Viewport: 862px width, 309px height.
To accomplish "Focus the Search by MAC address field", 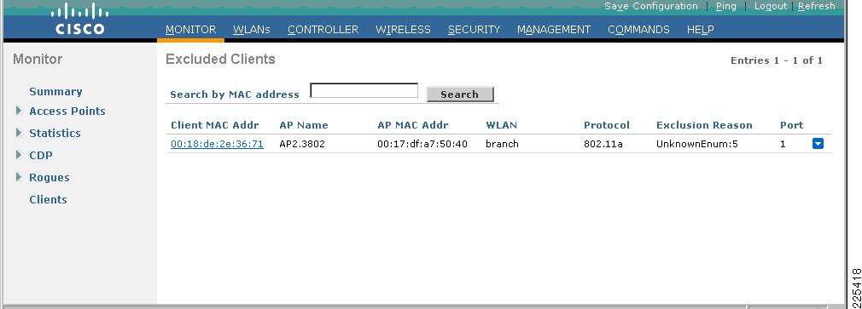I will point(364,91).
